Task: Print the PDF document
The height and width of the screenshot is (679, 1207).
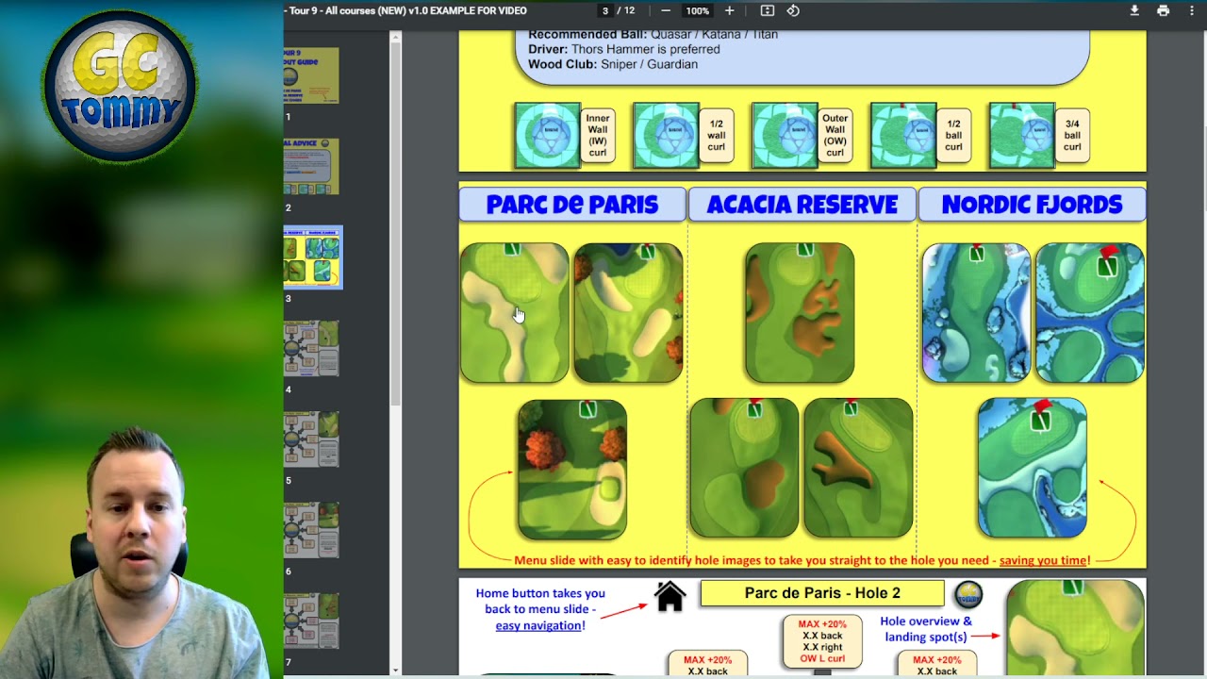Action: tap(1163, 10)
